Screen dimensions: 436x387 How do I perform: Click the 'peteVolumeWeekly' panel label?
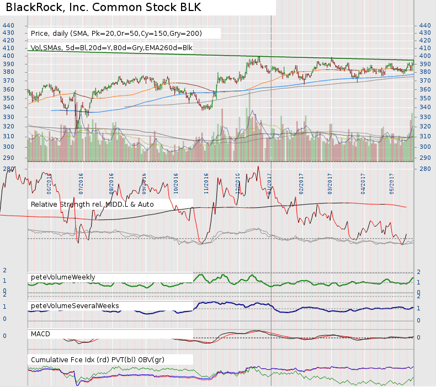[x=63, y=277]
